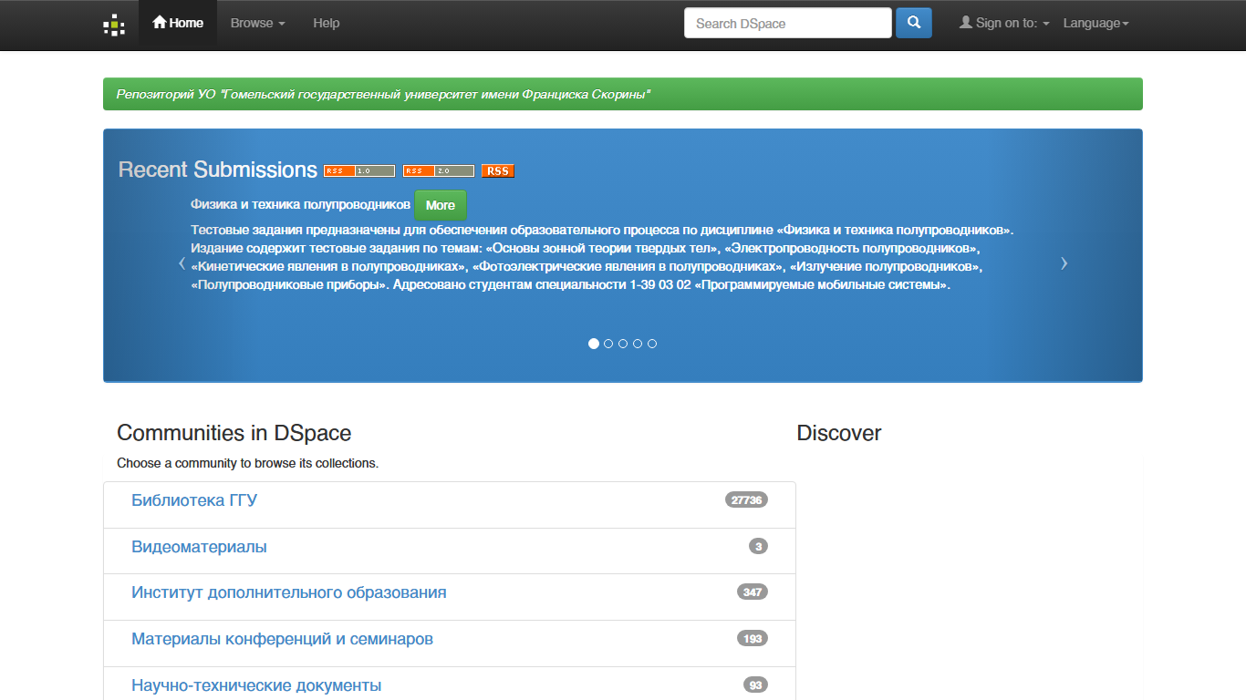Show previous carousel slide arrow
The image size is (1246, 700).
point(182,263)
